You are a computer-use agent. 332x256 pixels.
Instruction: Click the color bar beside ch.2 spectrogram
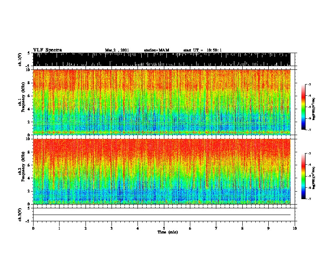pos(303,176)
